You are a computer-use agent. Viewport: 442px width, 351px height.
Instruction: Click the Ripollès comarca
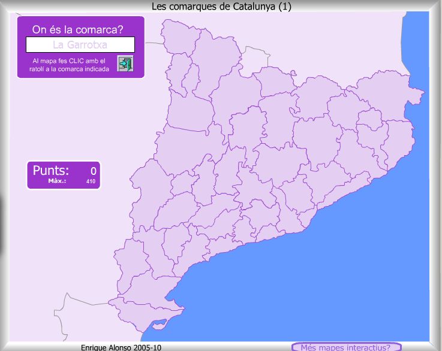coord(316,95)
